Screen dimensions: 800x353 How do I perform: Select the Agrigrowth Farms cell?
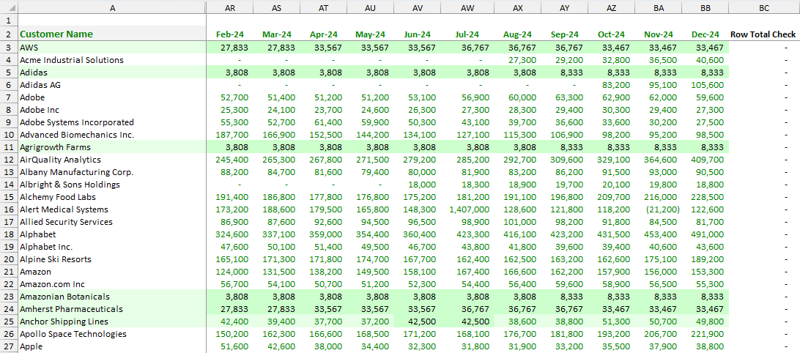click(112, 147)
